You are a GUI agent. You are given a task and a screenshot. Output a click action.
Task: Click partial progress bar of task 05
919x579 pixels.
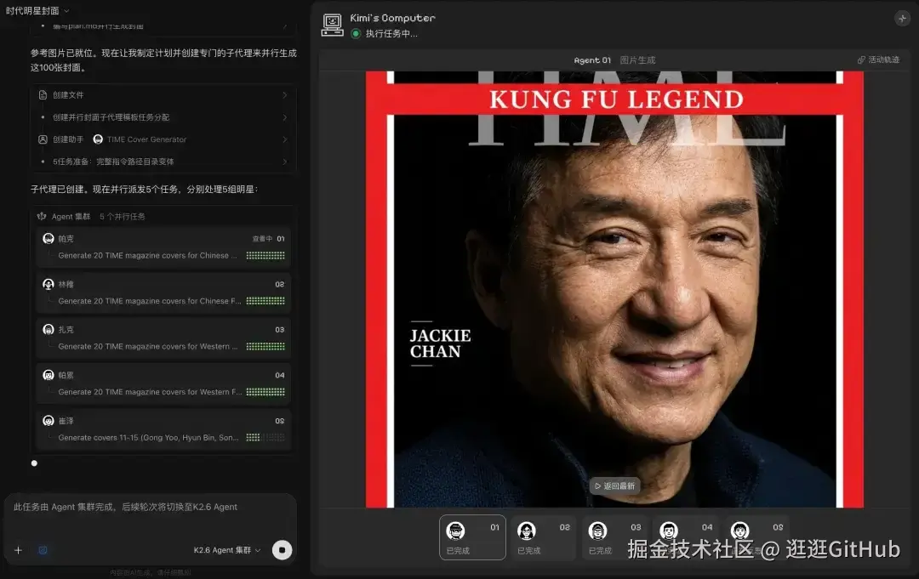(x=265, y=437)
